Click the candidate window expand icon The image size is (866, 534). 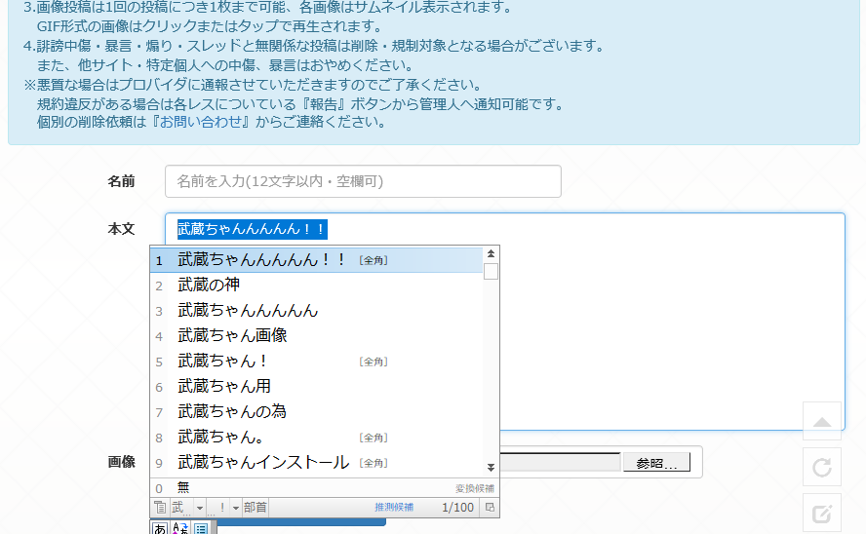[x=490, y=508]
